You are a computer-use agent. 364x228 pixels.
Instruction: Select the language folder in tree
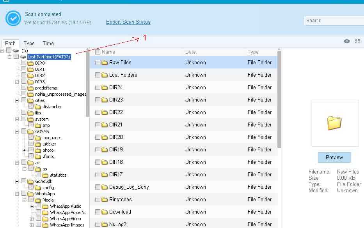(x=51, y=138)
